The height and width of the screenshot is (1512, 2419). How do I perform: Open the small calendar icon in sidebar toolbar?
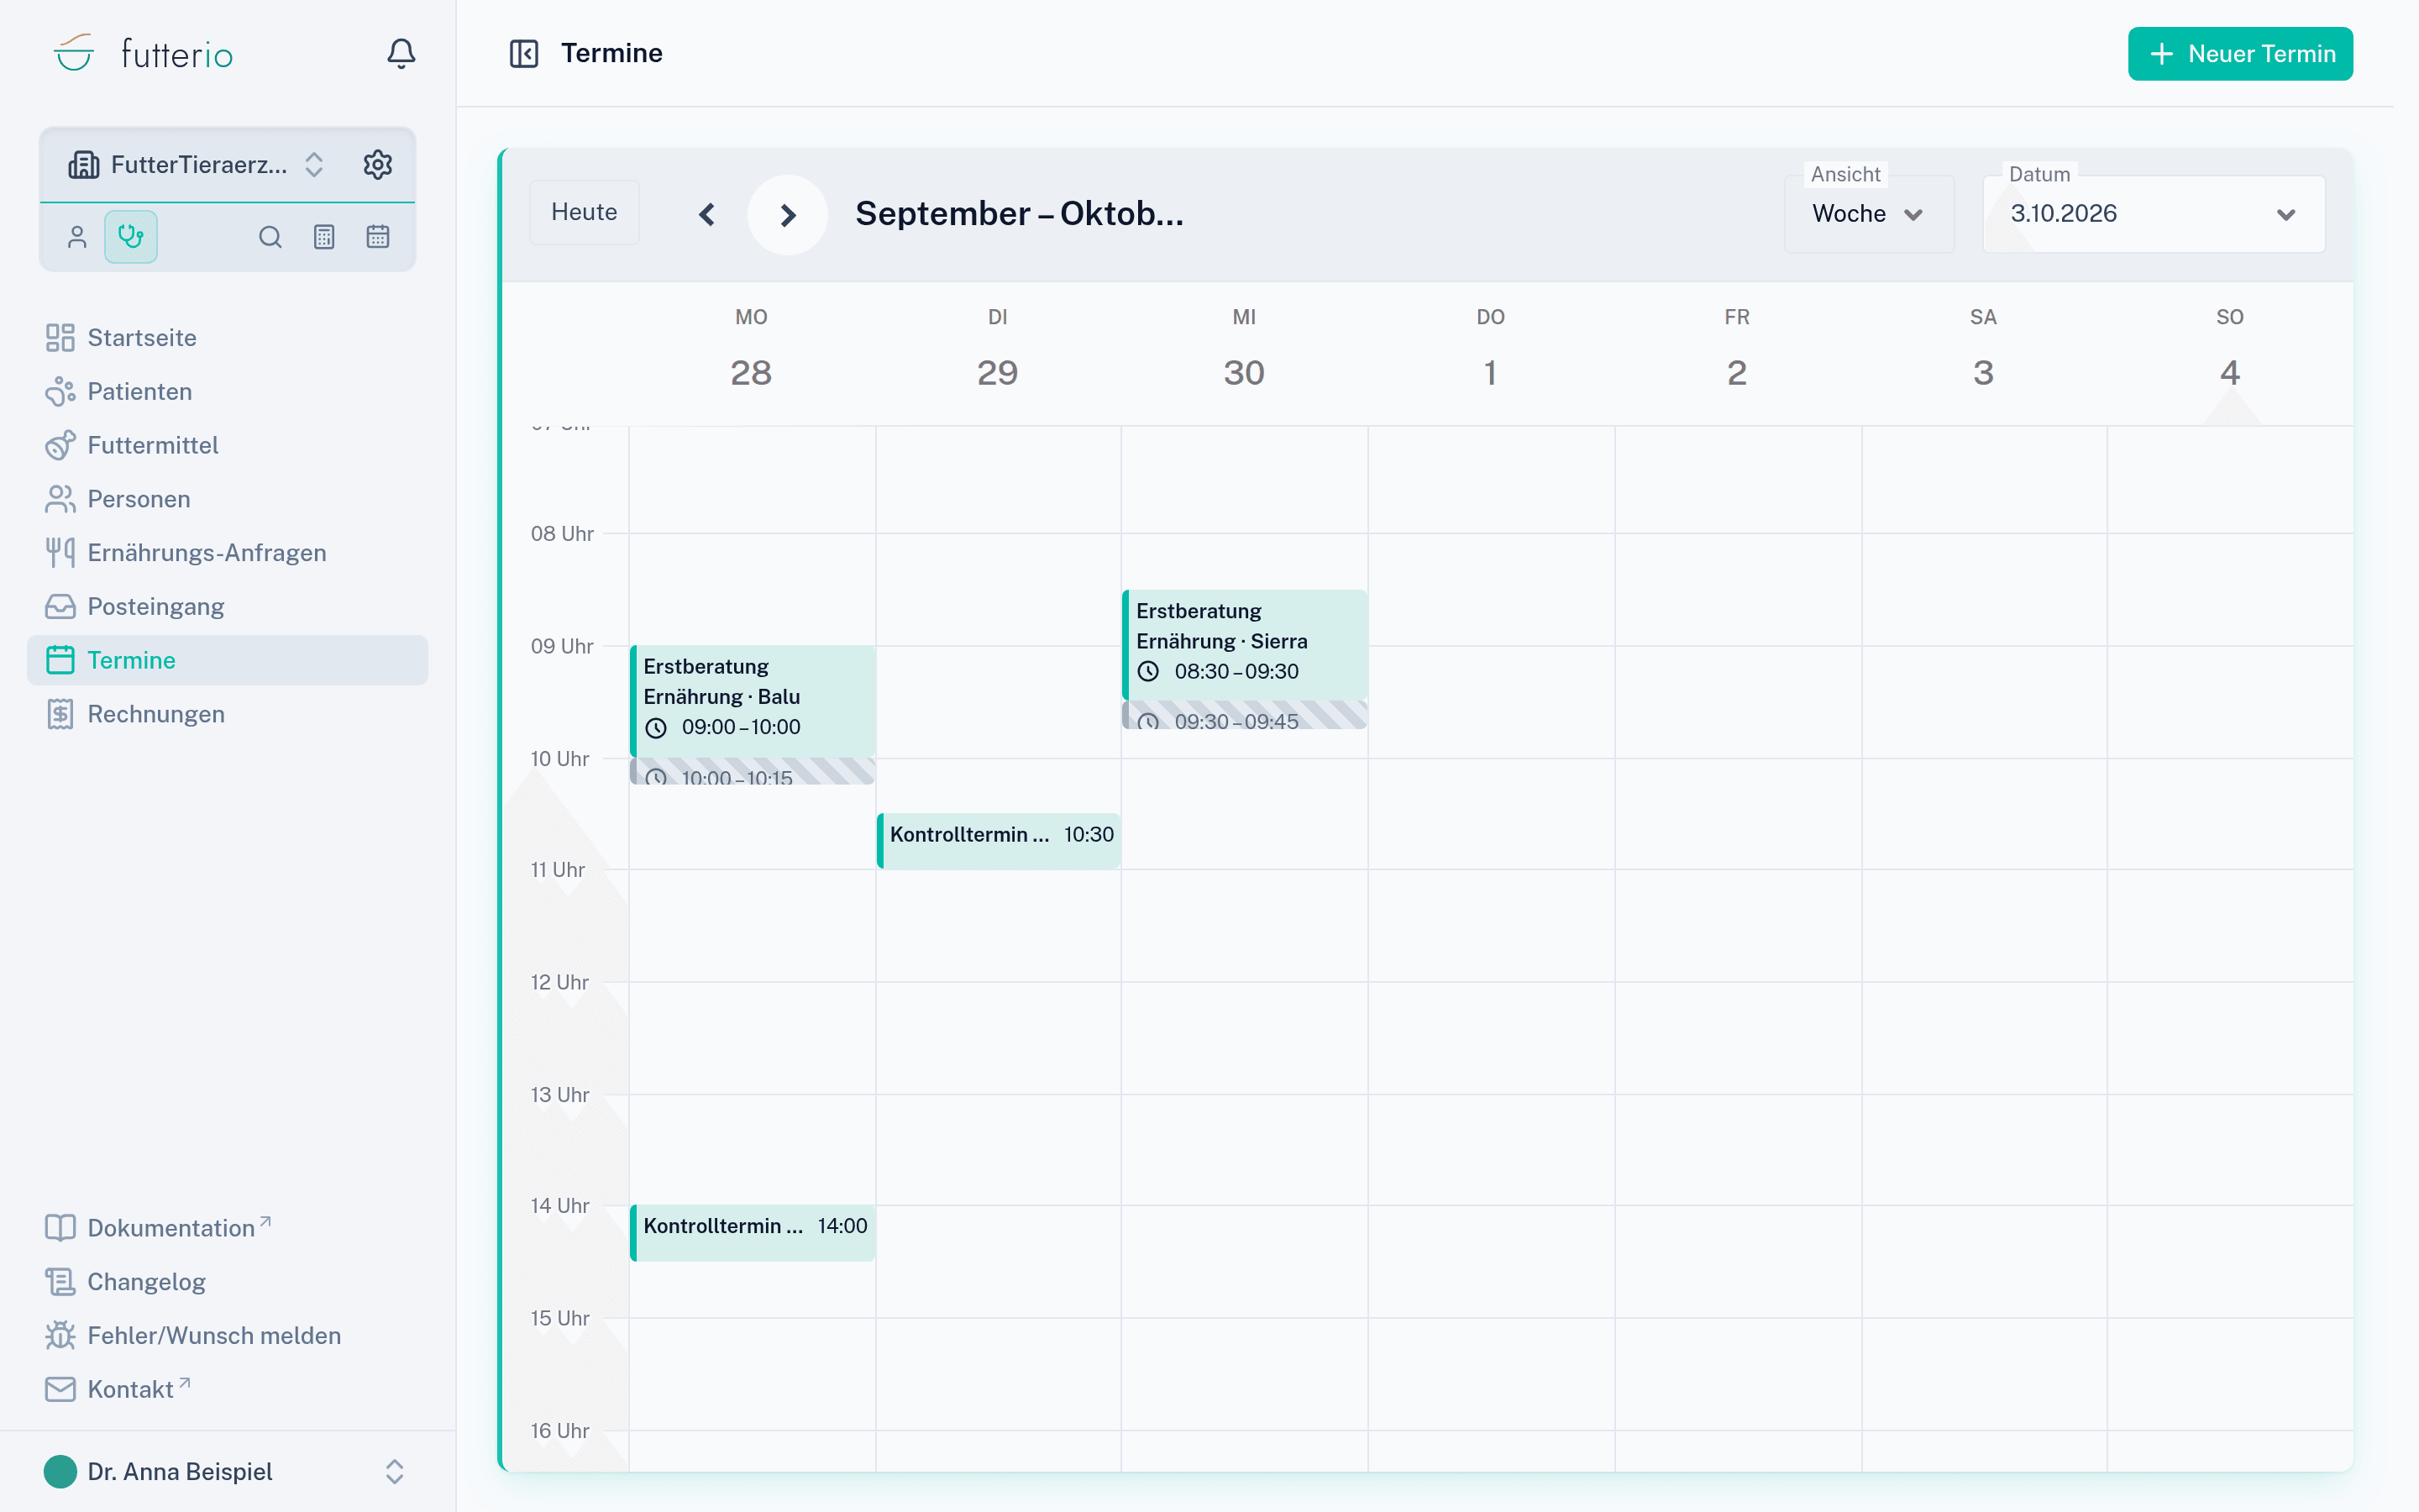(x=378, y=237)
